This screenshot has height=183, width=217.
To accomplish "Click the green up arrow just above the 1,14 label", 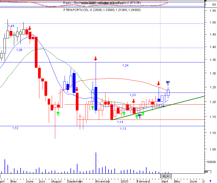I will tap(124, 113).
